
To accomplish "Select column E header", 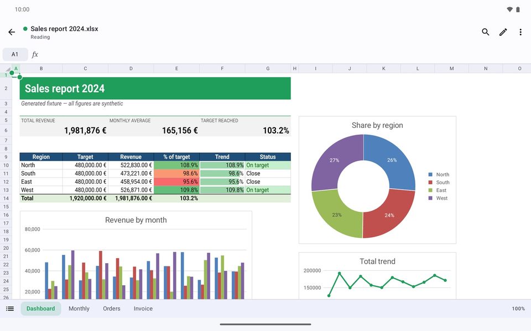I will 176,68.
